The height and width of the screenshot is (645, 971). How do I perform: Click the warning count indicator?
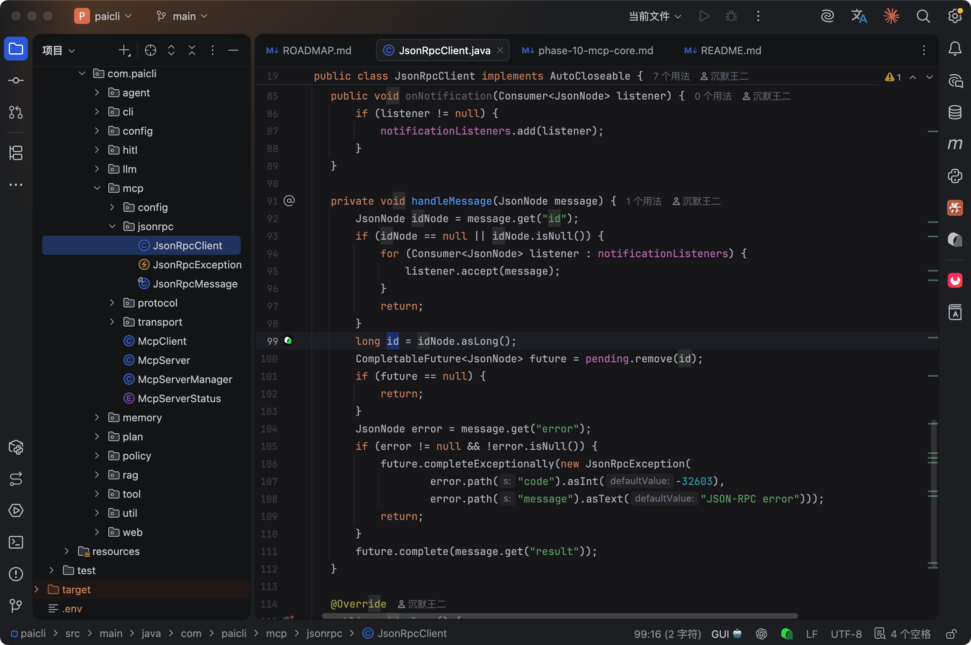893,77
